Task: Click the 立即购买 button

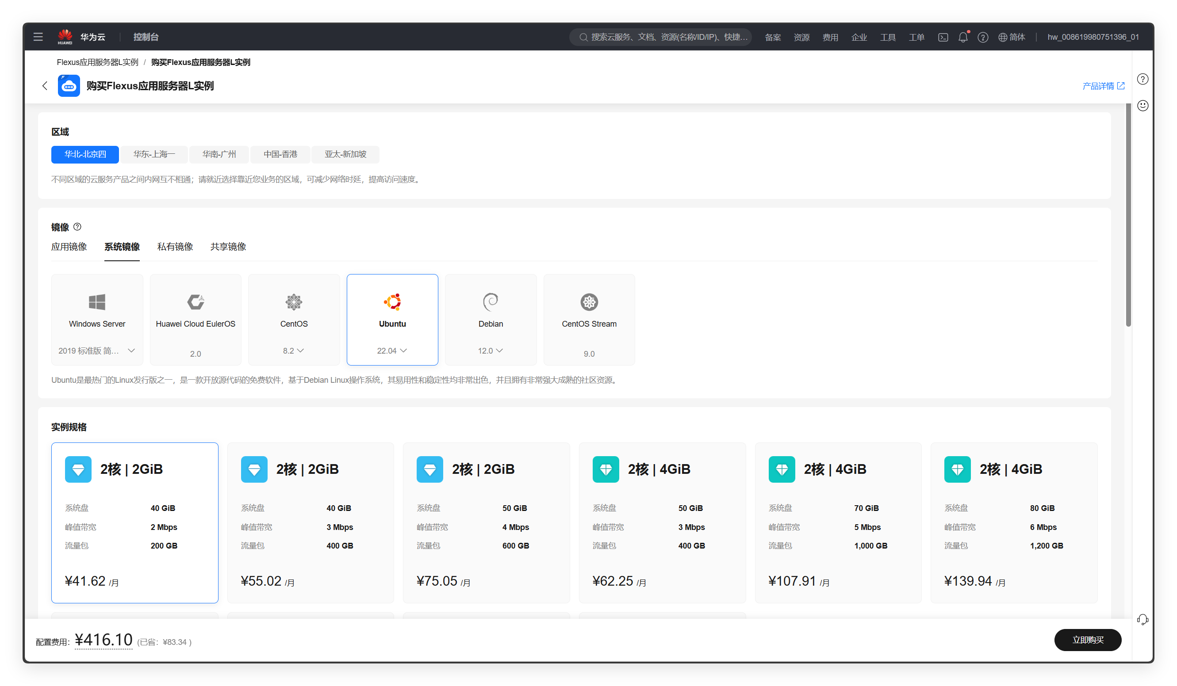Action: [x=1088, y=640]
